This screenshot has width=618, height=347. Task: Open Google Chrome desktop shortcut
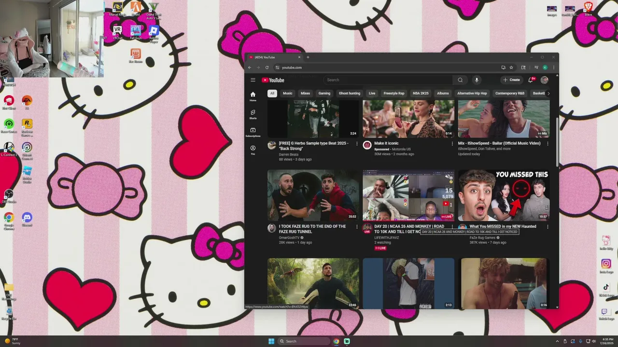[9, 221]
